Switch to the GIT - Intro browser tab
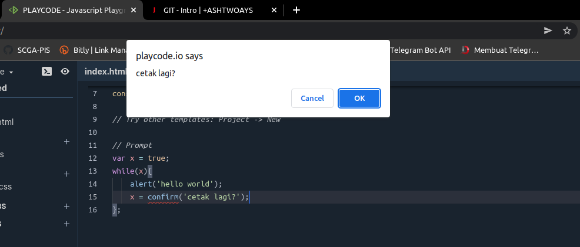The image size is (580, 247). (x=208, y=11)
